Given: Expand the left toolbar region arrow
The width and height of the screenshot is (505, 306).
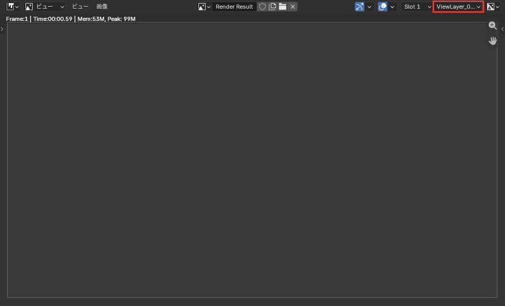Looking at the screenshot, I should click(x=2, y=29).
